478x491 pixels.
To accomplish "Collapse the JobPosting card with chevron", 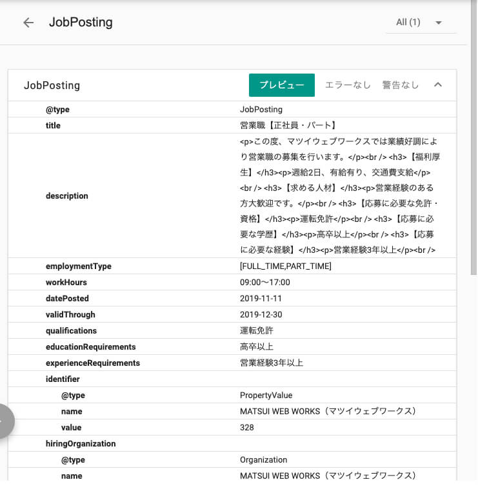I will tap(438, 85).
